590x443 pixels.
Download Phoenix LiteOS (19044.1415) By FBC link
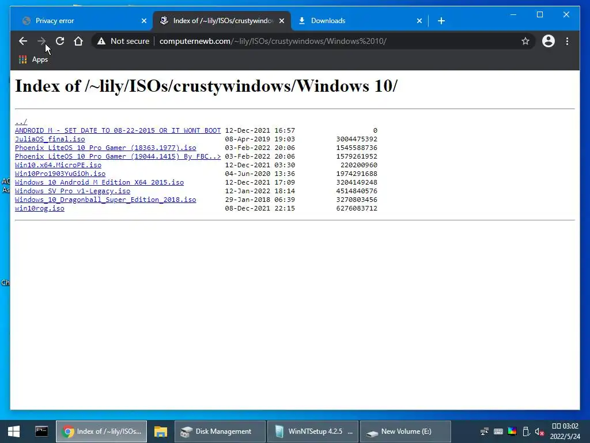coord(118,156)
